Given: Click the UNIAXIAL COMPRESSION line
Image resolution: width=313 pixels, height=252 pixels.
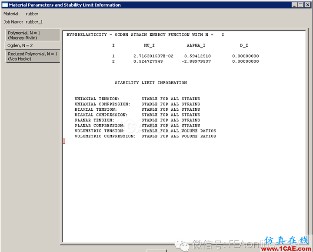Looking at the screenshot, I should [x=137, y=104].
